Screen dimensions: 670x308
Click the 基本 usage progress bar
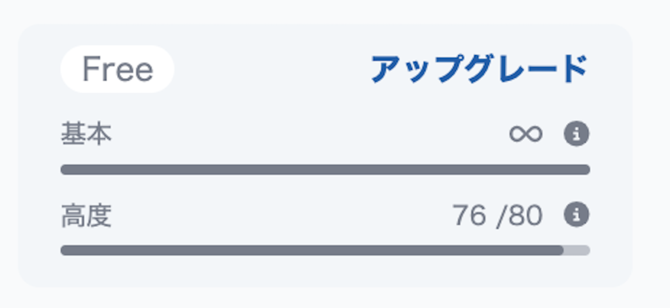tap(325, 170)
